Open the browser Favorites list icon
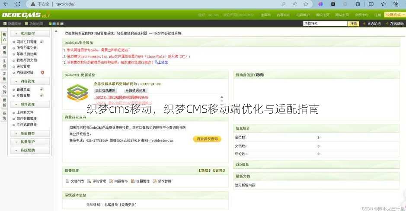The width and height of the screenshot is (406, 211). point(384,4)
